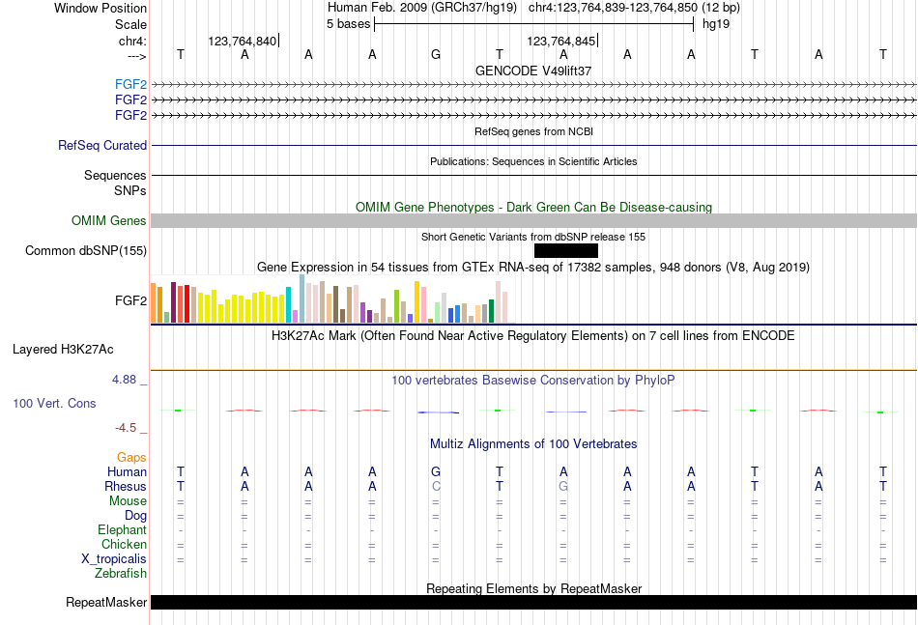Click the G base in the ruler sequence

(x=436, y=54)
